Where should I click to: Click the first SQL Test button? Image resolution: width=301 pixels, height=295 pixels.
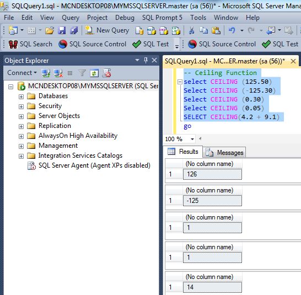(x=150, y=44)
